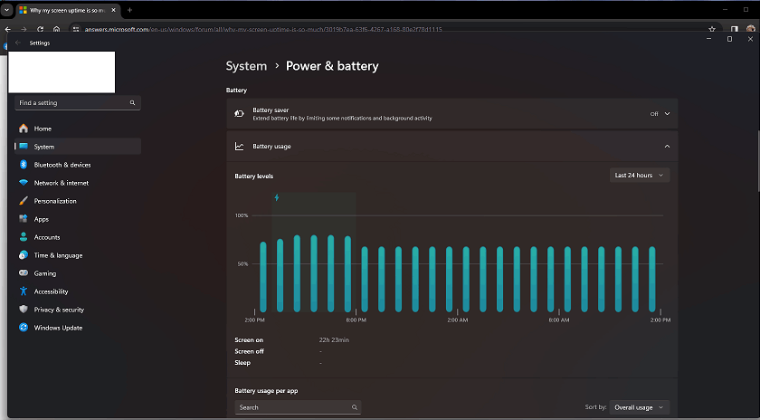This screenshot has height=420, width=760.
Task: Open Windows Update settings
Action: [x=78, y=328]
